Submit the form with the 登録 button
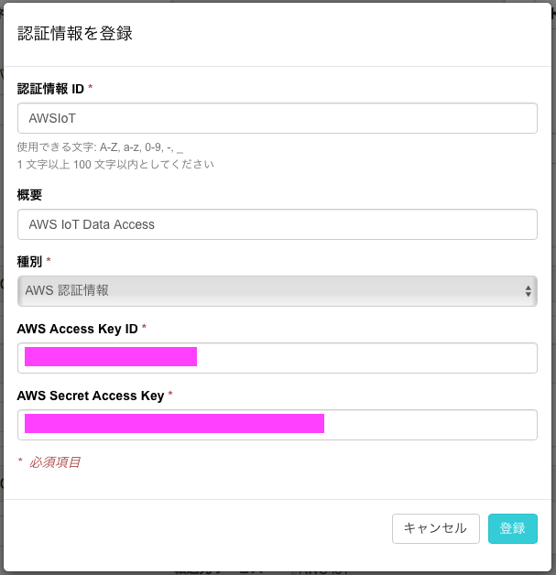The image size is (556, 575). 513,528
